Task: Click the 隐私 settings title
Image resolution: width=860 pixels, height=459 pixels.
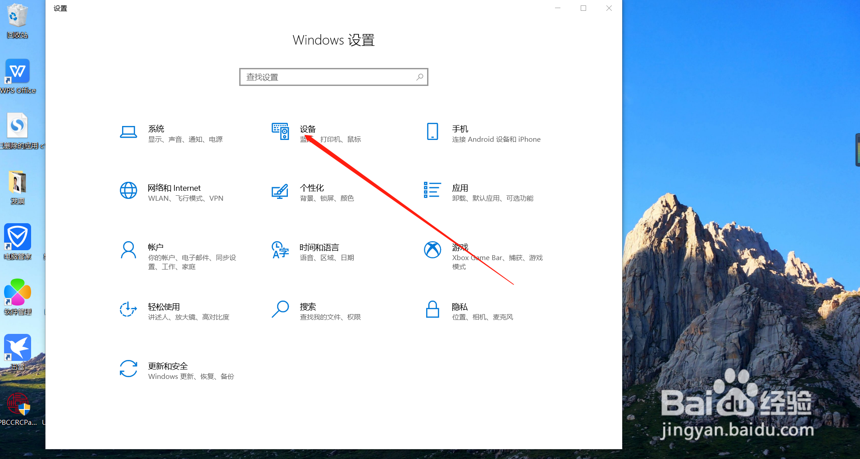Action: [x=460, y=306]
